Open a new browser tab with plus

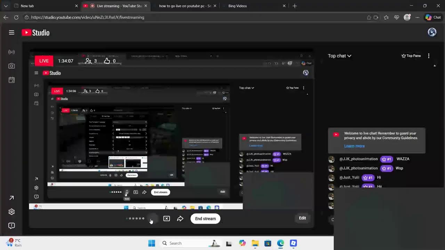(295, 6)
